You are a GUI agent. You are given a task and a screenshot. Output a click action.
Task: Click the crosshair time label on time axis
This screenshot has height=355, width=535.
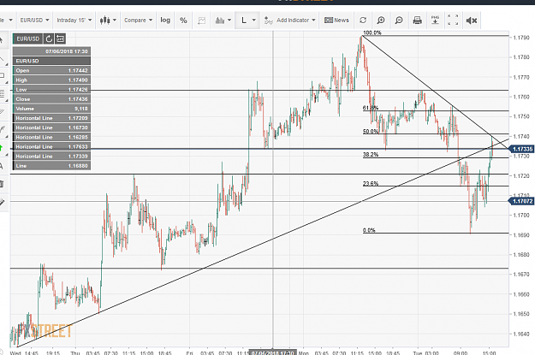tap(272, 352)
